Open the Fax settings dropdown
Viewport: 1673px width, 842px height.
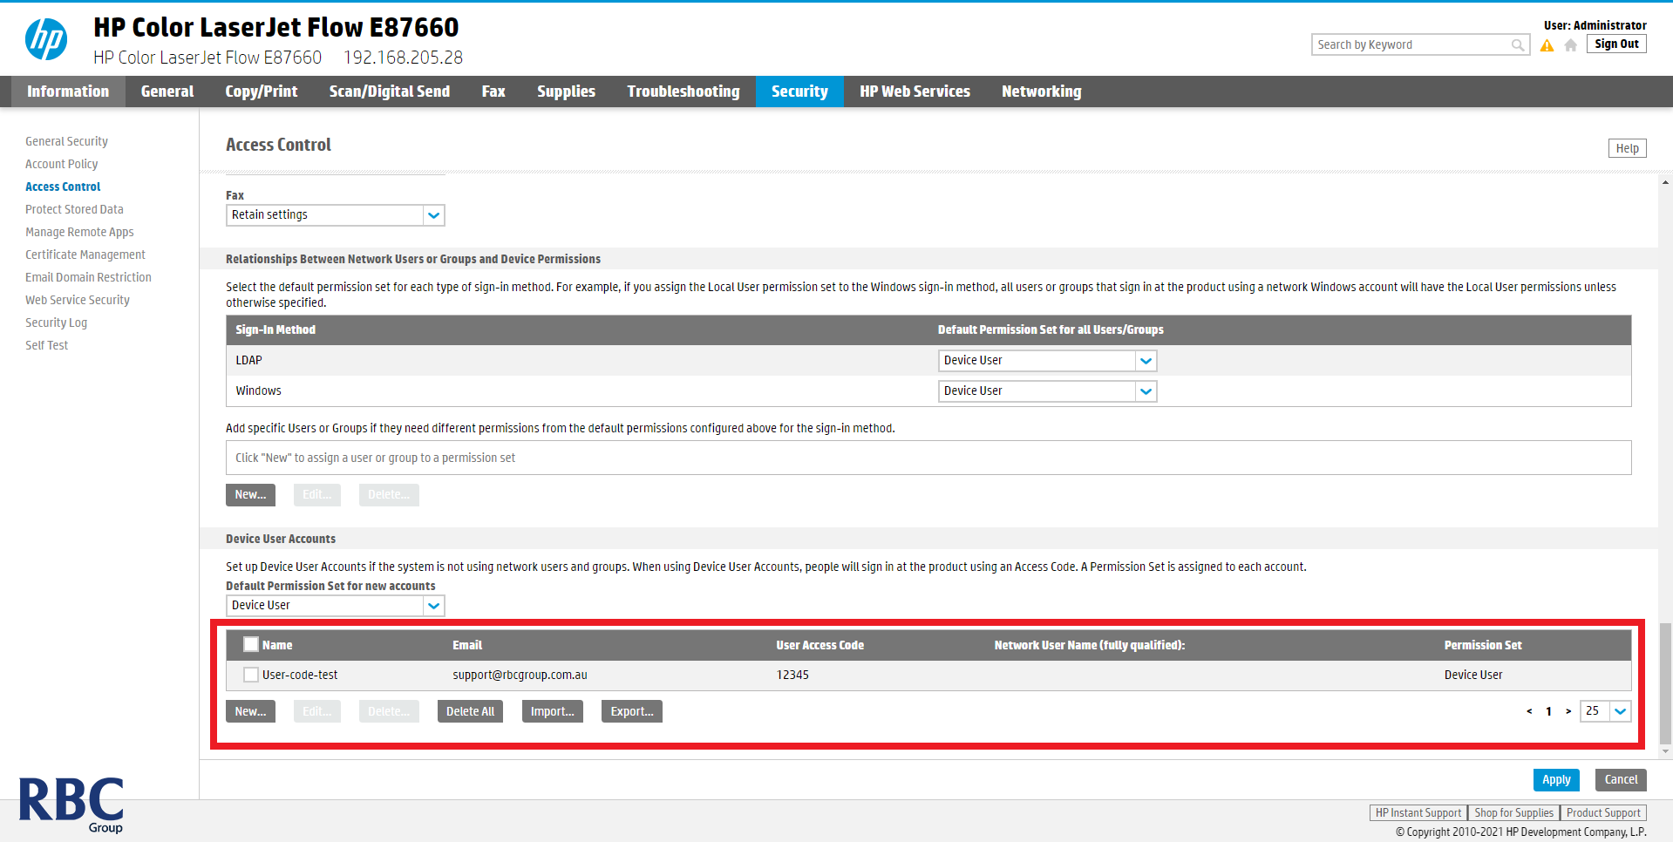433,215
